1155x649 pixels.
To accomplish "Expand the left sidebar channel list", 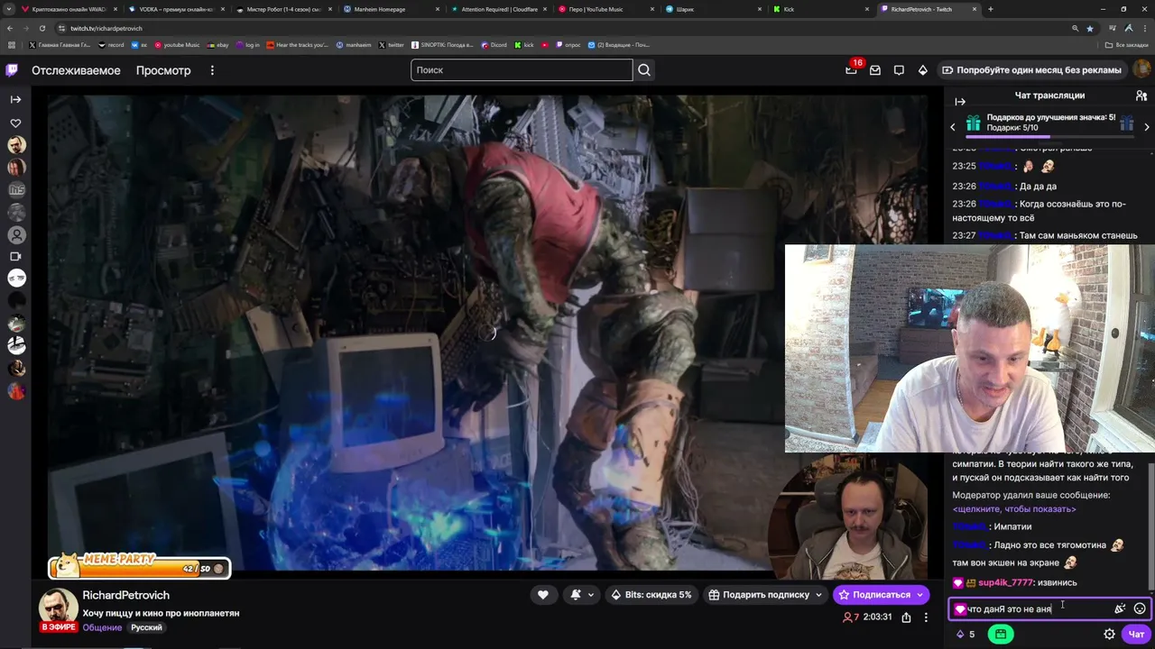I will [15, 99].
